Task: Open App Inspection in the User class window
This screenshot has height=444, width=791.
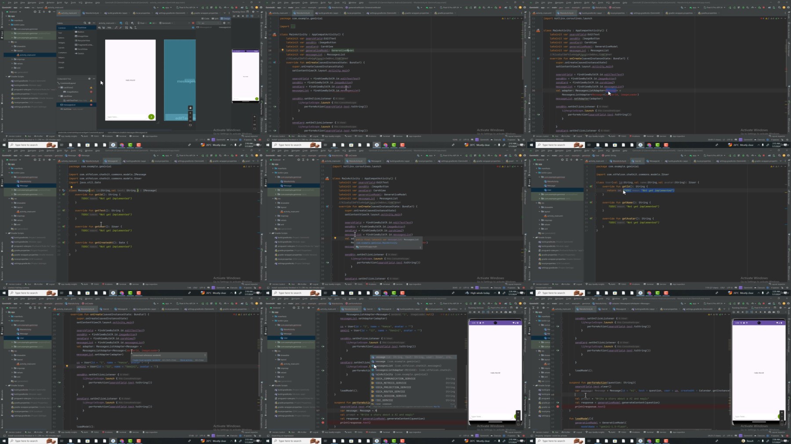Action: click(678, 284)
